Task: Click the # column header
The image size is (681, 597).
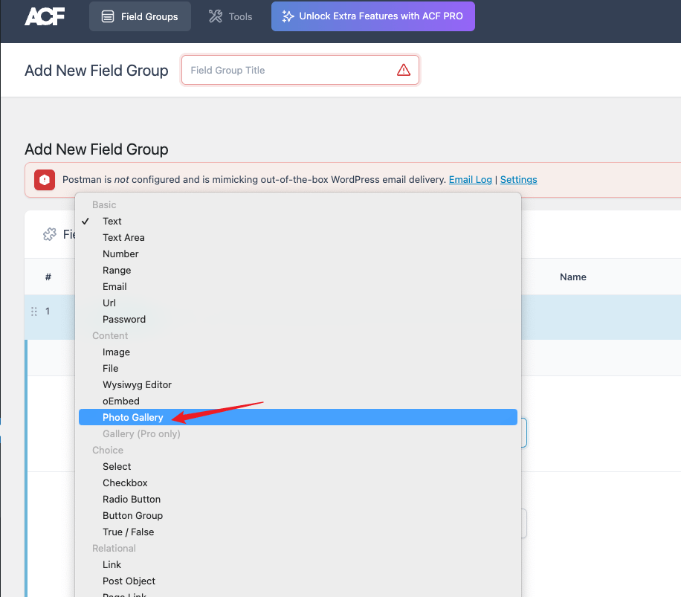Action: 48,277
